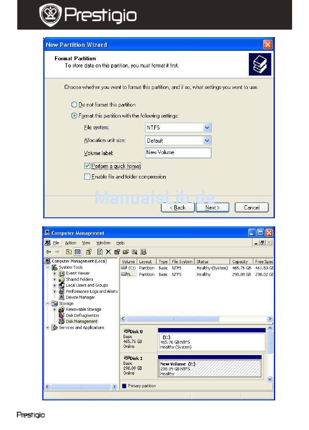Click the Capacity column header
The image size is (309, 430).
click(241, 262)
